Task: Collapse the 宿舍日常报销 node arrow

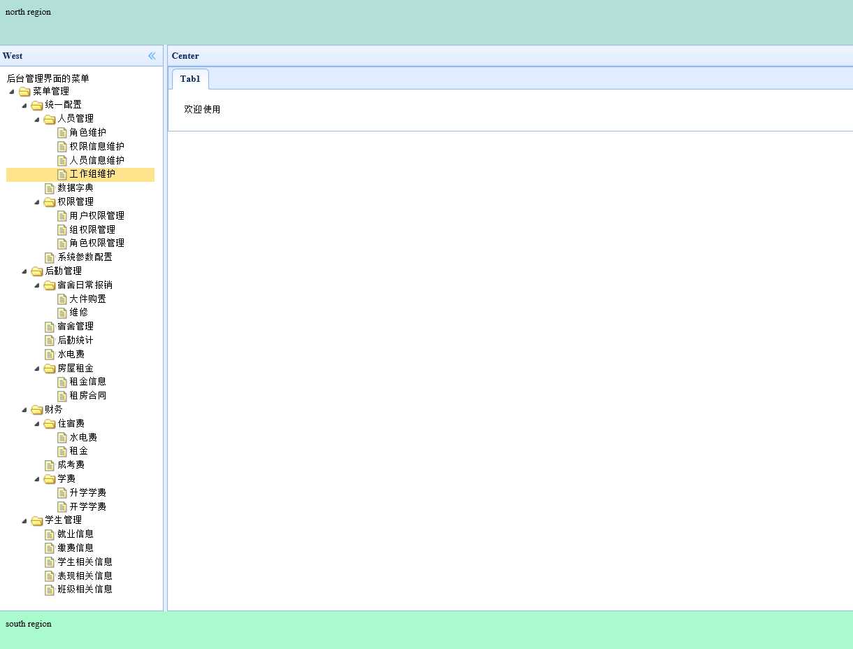Action: tap(37, 285)
